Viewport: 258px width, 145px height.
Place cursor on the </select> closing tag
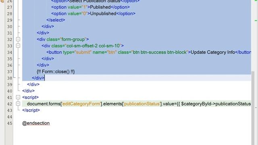[56, 20]
